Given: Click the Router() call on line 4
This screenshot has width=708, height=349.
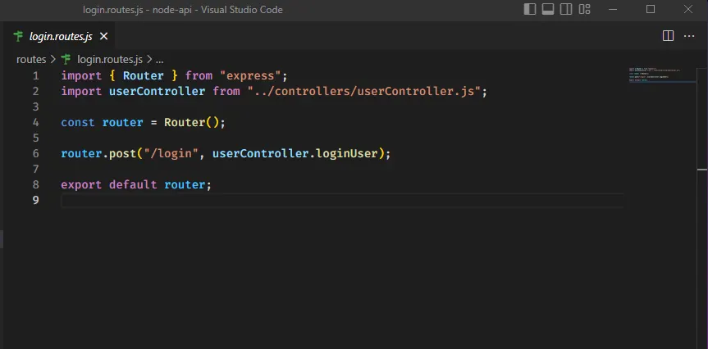Looking at the screenshot, I should (x=191, y=123).
